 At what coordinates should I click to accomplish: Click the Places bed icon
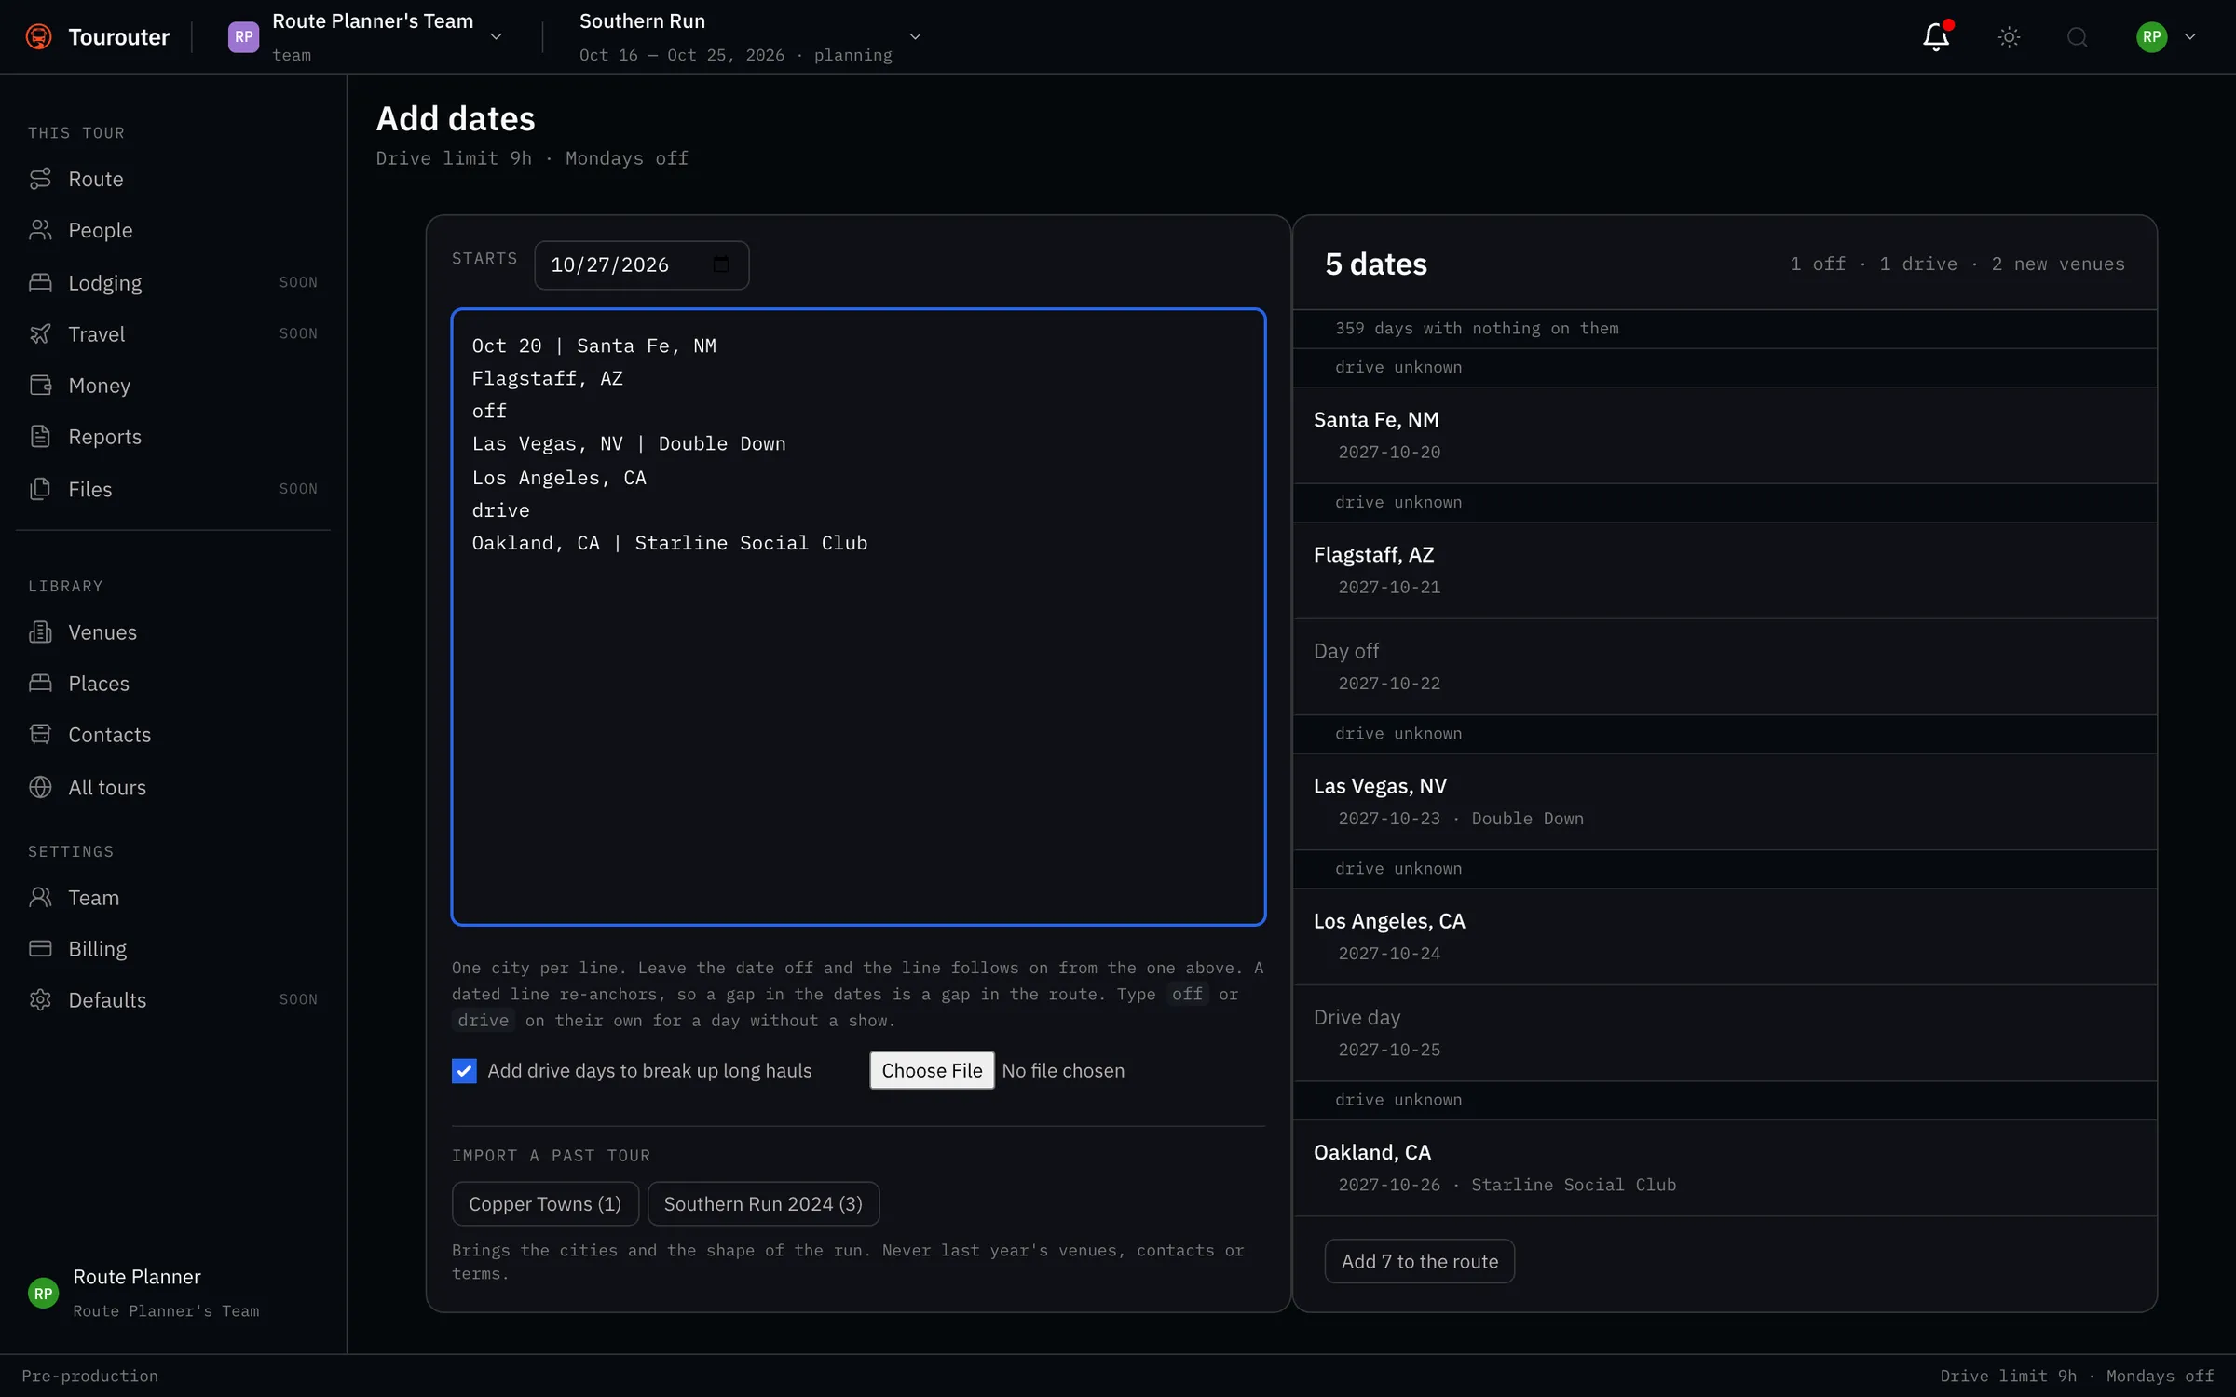click(x=40, y=684)
